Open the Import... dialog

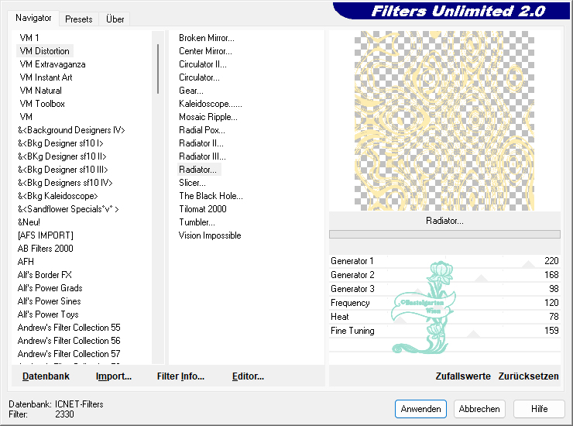tap(114, 376)
